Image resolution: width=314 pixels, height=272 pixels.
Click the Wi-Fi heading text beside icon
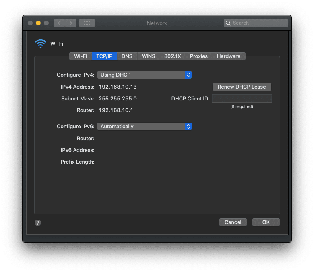57,44
